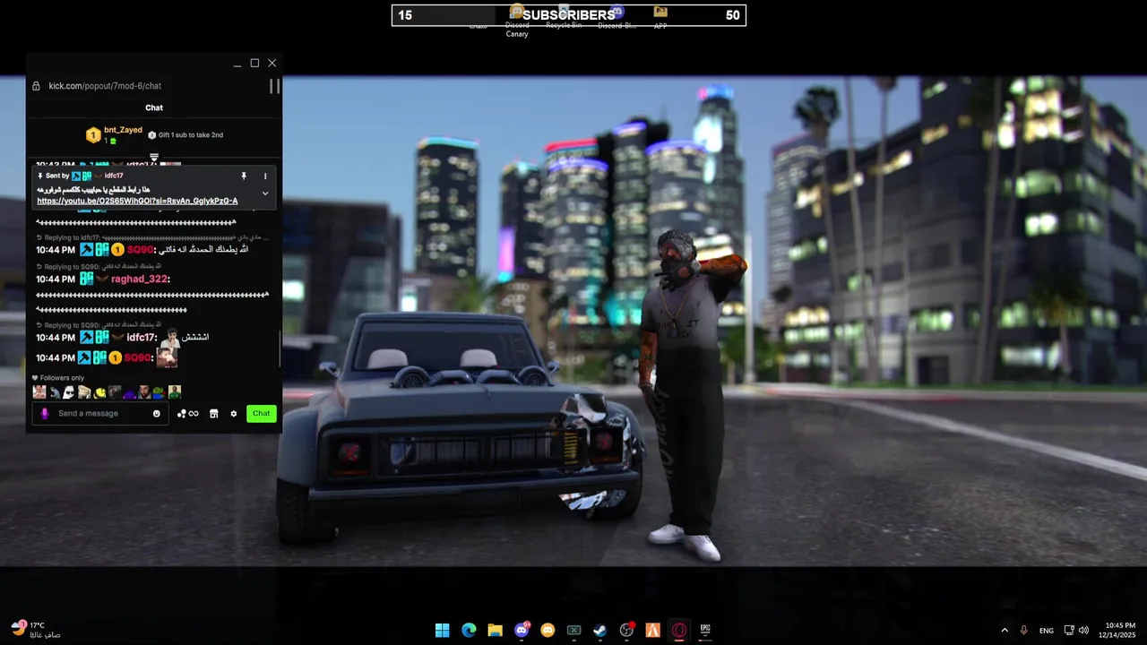Open File Explorer from taskbar

tap(495, 631)
